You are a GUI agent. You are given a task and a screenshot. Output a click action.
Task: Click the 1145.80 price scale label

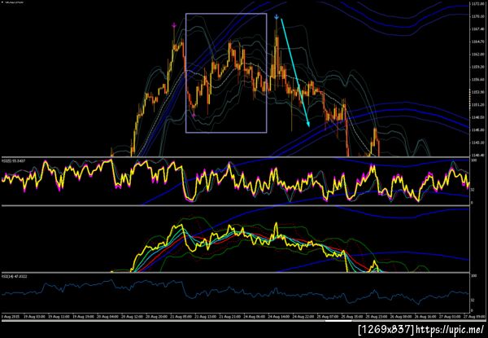pos(477,129)
